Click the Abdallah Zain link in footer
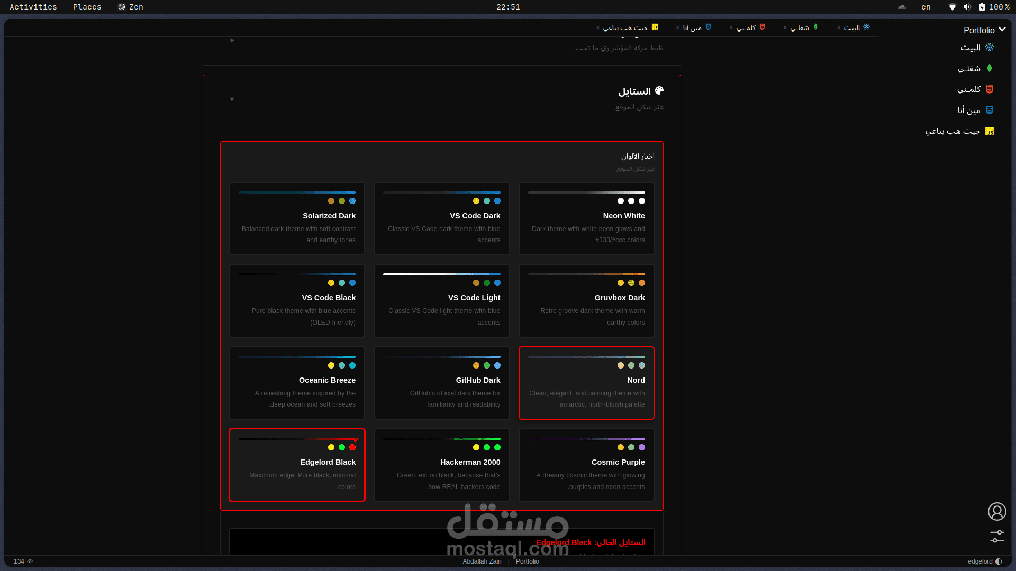 tap(482, 561)
